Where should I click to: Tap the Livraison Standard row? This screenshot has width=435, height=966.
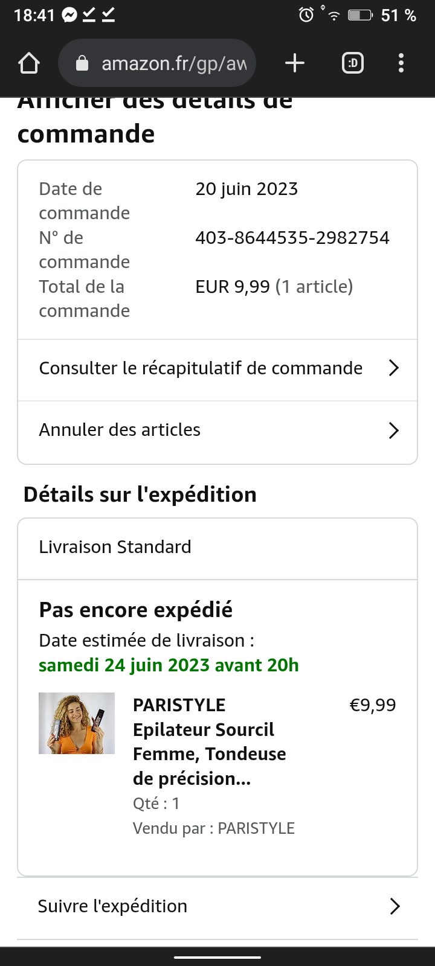[x=115, y=547]
